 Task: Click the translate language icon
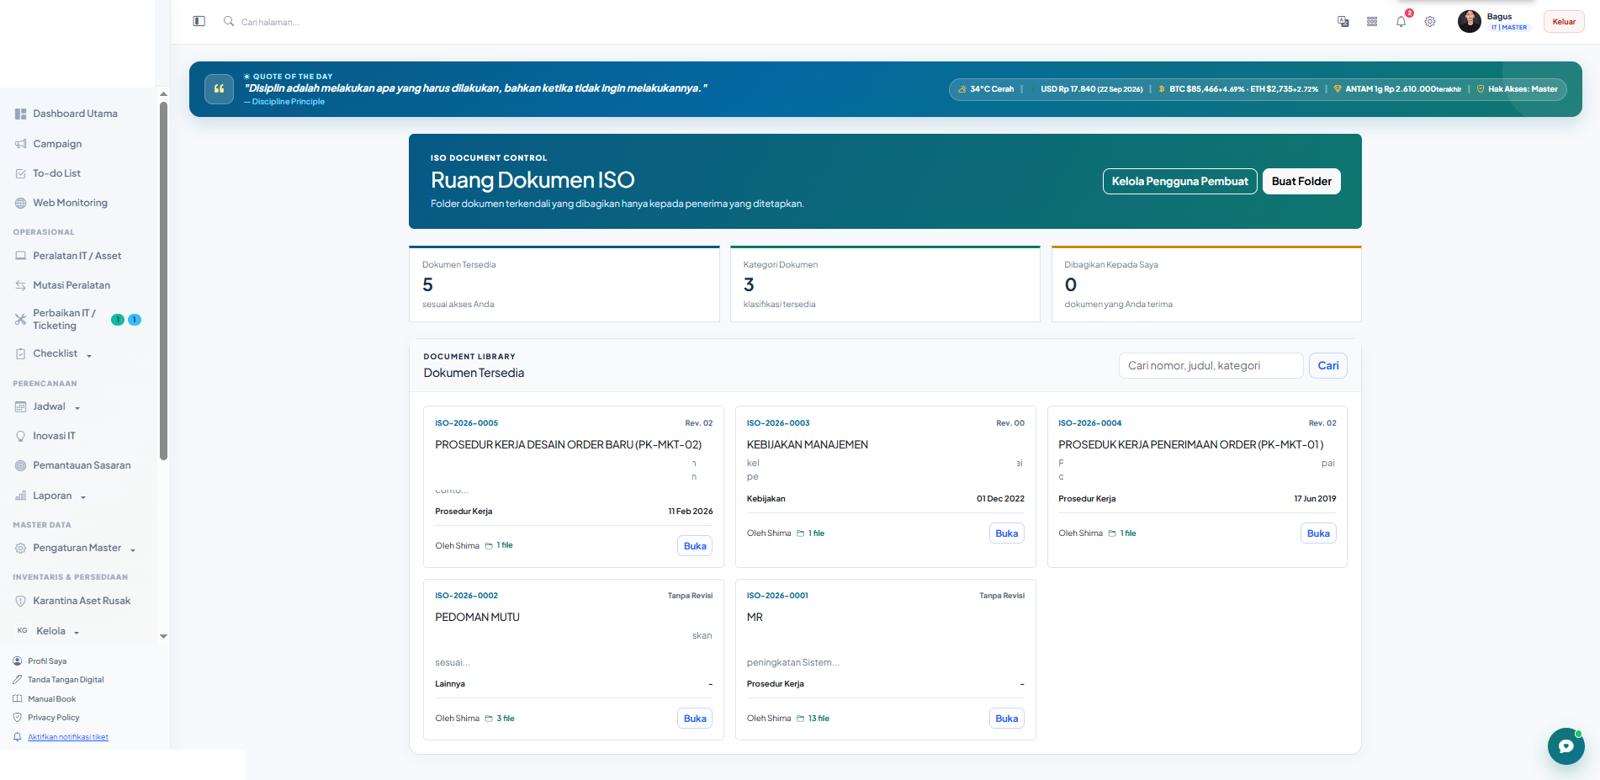tap(1343, 22)
